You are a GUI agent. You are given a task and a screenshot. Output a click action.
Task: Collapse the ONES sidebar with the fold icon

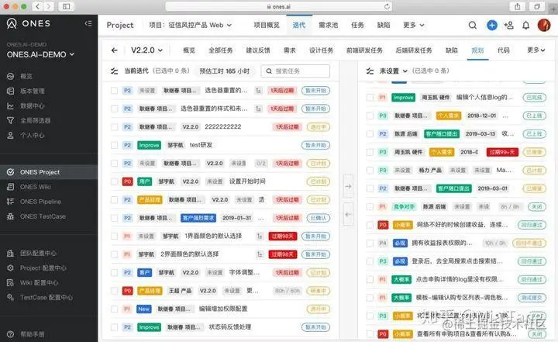coord(88,23)
